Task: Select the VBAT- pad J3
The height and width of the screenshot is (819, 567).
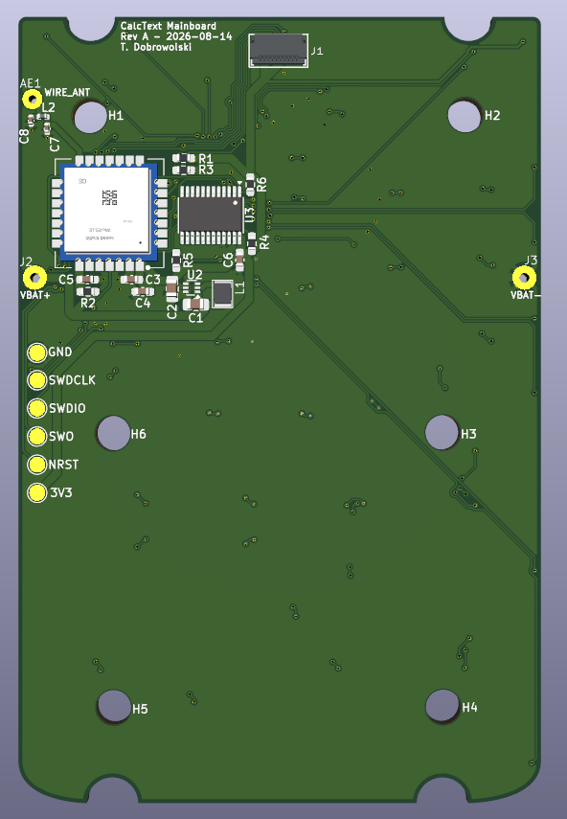Action: click(524, 278)
